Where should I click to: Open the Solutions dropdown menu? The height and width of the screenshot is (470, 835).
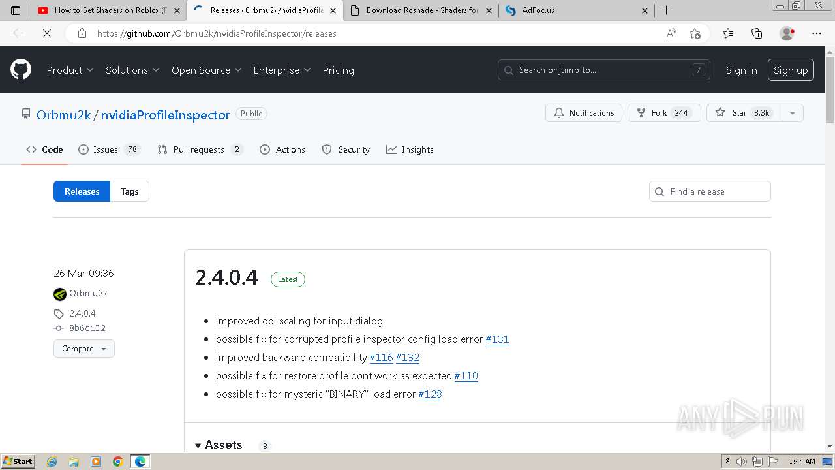click(132, 70)
